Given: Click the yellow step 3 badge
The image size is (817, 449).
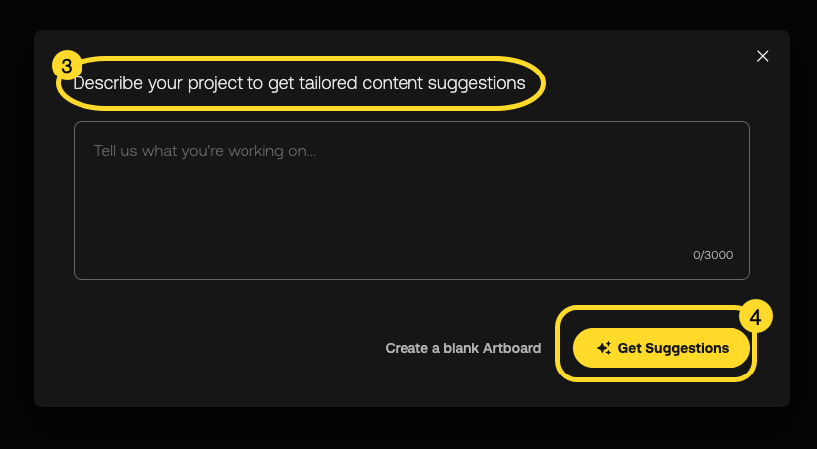Looking at the screenshot, I should (x=66, y=67).
